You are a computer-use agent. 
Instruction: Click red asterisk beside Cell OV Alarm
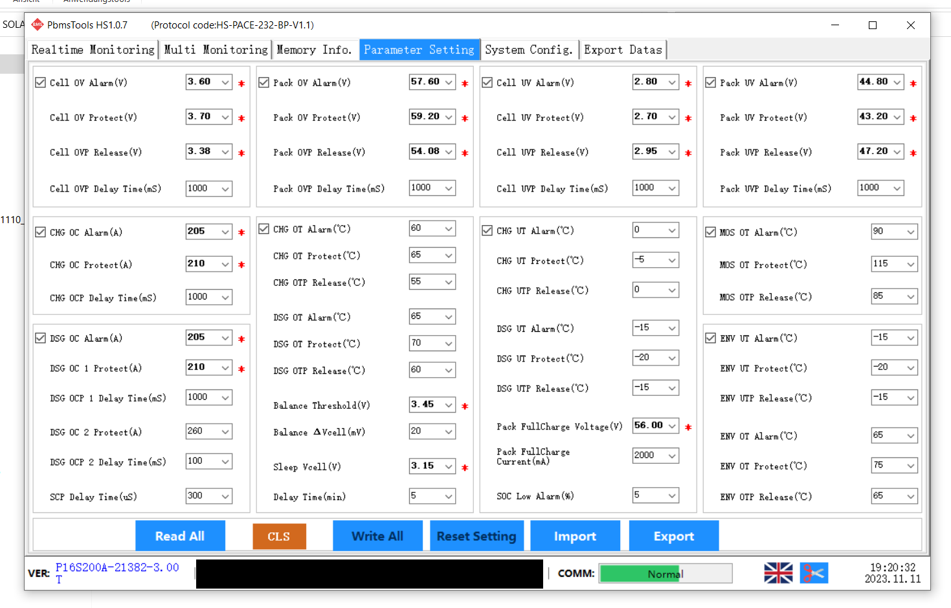click(241, 83)
